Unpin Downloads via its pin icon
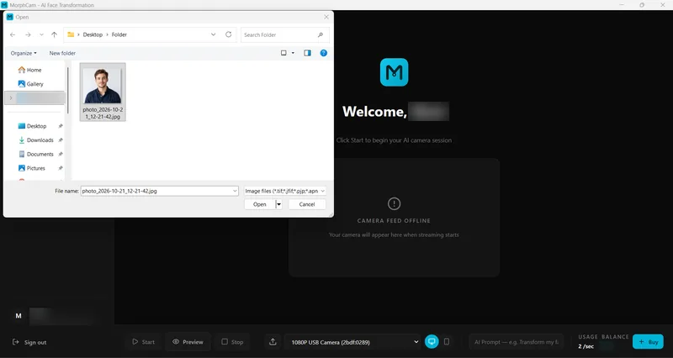673x358 pixels. [61, 140]
